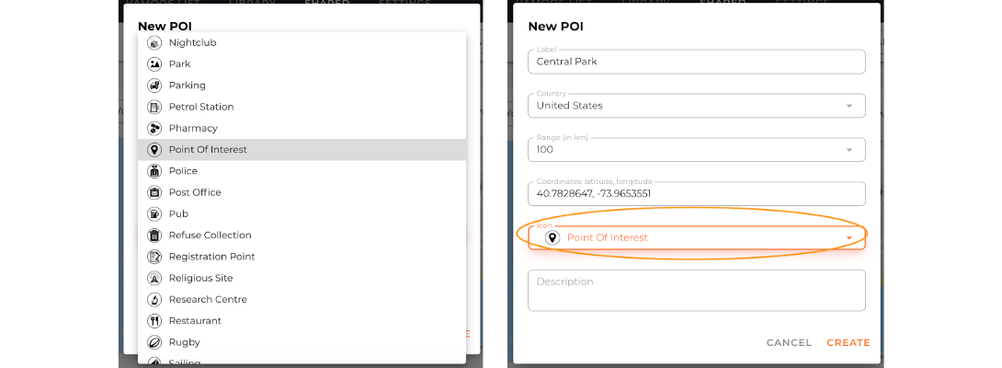Select Research Centre list item
This screenshot has height=368, width=1002.
pyautogui.click(x=302, y=299)
